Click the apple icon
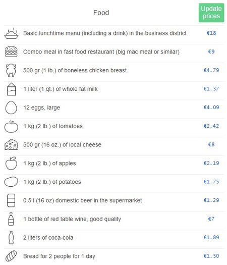Image resolution: width=227 pixels, height=265 pixels. pyautogui.click(x=11, y=163)
